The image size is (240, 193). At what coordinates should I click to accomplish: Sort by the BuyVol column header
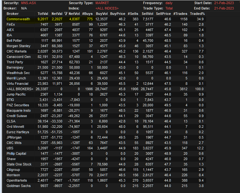101,14
